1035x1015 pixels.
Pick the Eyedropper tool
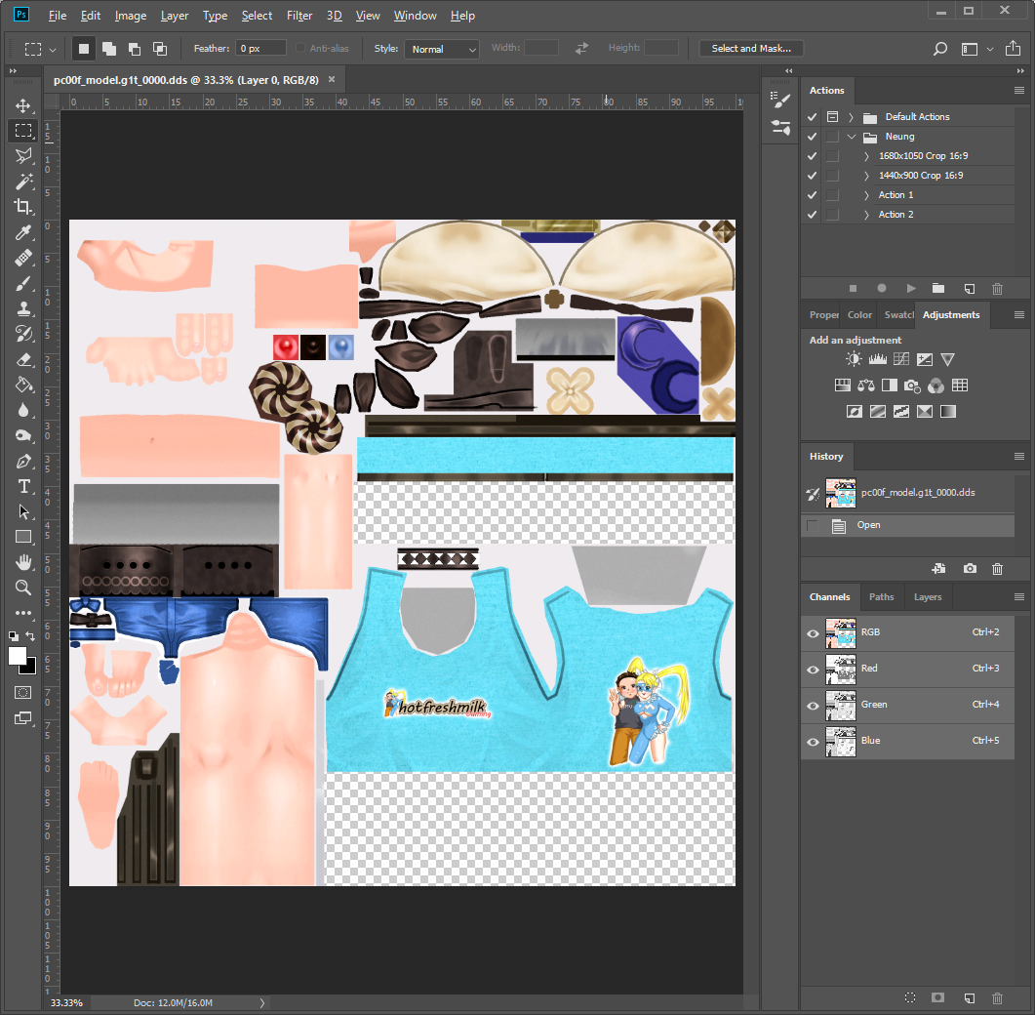pos(23,232)
